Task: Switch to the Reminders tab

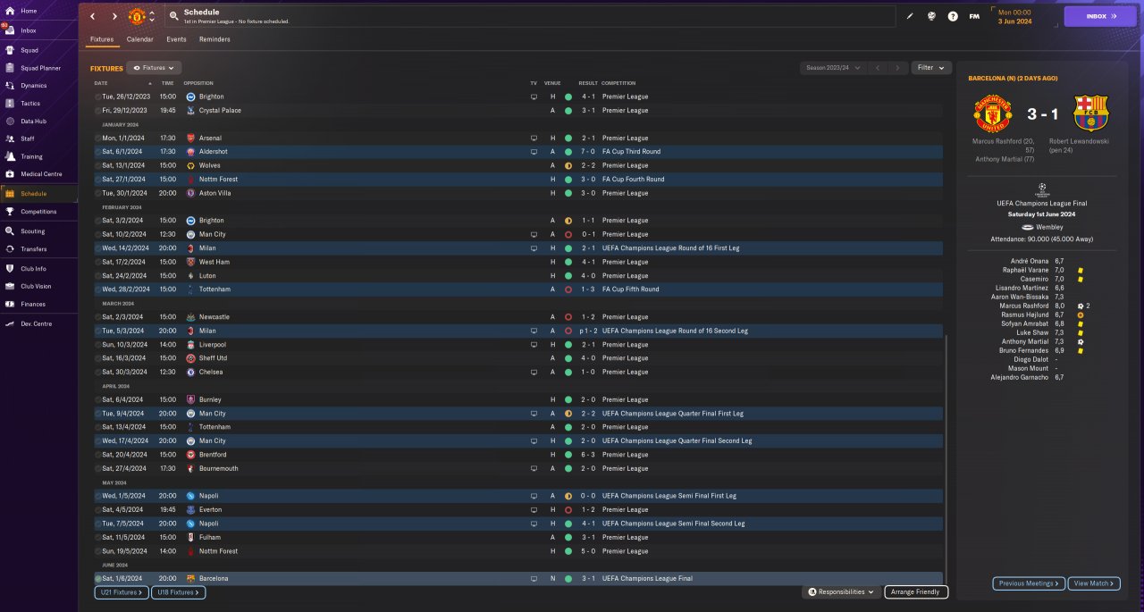Action: [x=214, y=39]
